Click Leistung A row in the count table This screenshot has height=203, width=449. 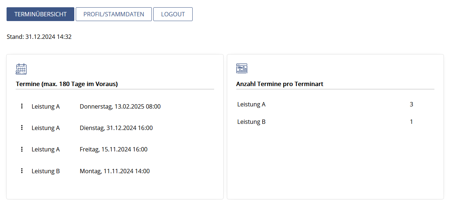(335, 104)
